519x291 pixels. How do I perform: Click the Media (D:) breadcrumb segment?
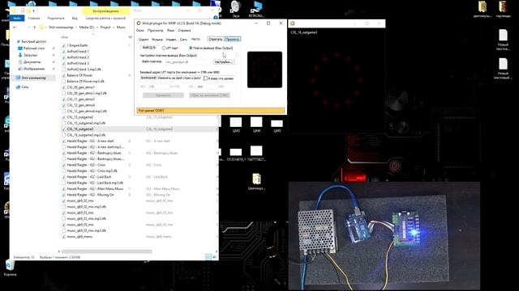87,27
